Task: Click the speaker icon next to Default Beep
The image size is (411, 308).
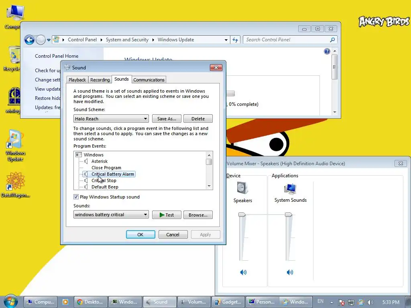Action: tap(86, 187)
